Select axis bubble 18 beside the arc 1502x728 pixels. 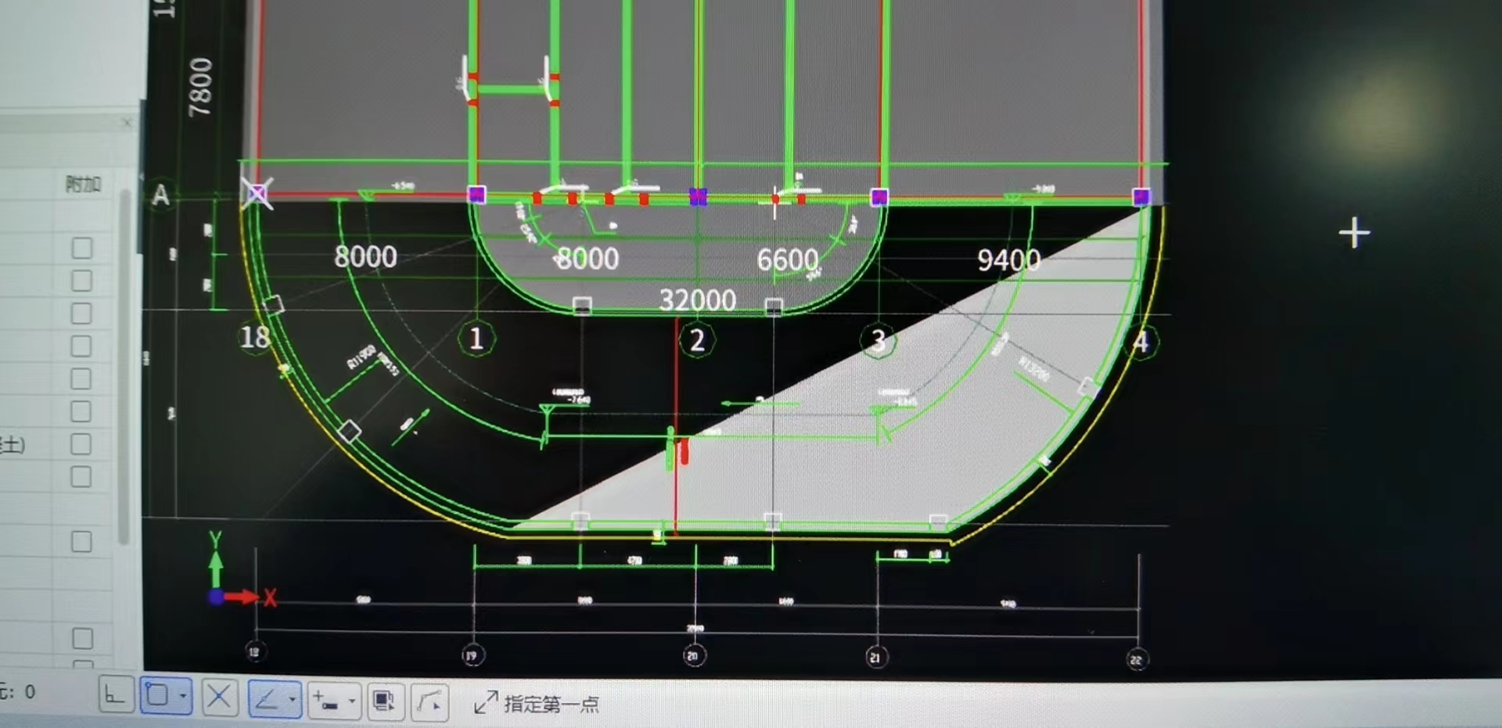coord(255,337)
